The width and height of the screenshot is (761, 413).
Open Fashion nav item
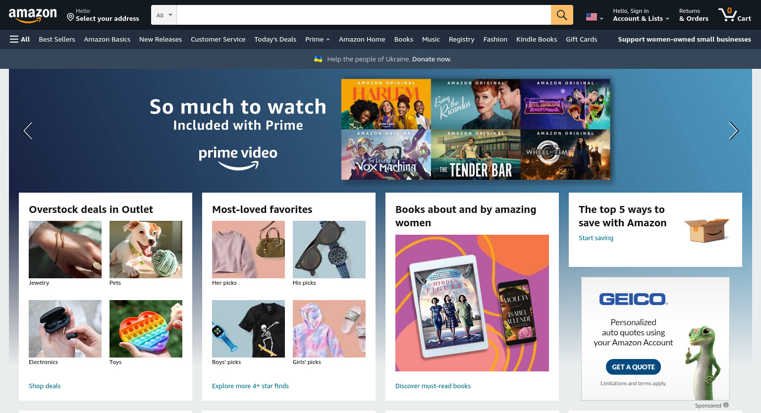(x=495, y=39)
